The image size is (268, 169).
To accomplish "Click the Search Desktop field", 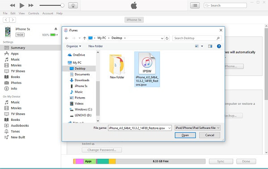I will (197, 38).
